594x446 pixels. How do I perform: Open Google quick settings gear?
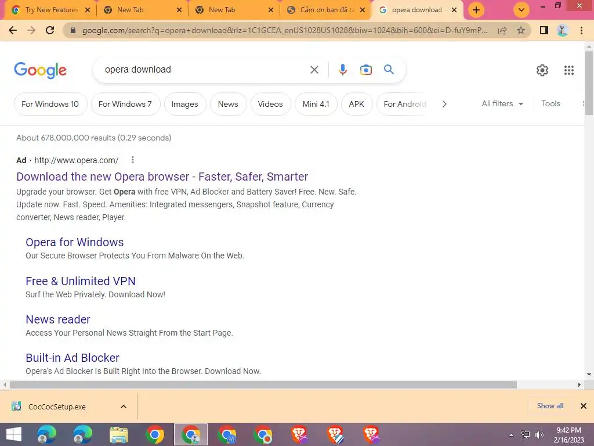(x=542, y=70)
